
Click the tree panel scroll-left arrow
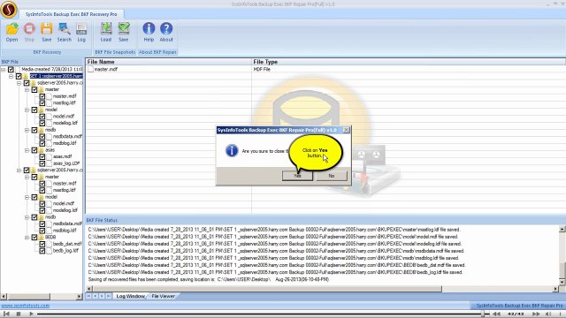tap(4, 297)
